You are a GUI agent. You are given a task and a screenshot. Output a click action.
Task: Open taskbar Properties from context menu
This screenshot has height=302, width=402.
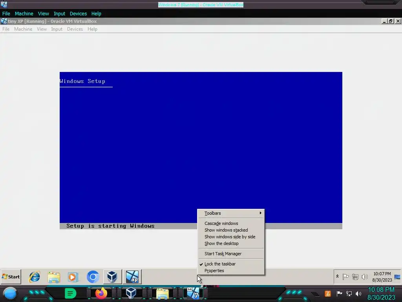pos(231,271)
